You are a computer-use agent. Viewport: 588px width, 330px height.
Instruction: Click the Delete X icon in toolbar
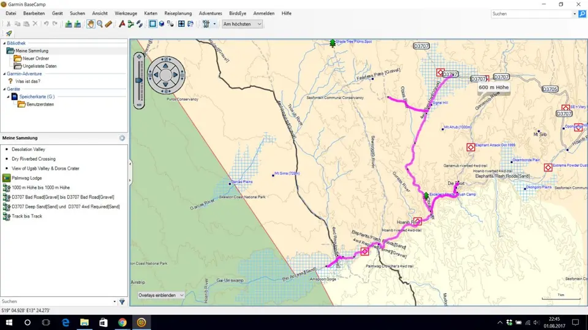[36, 24]
